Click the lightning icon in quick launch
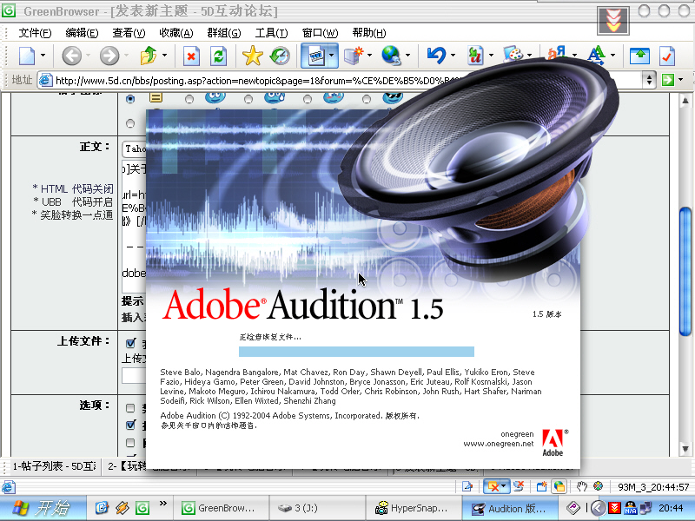Viewport: 695px width, 521px height. (x=122, y=508)
